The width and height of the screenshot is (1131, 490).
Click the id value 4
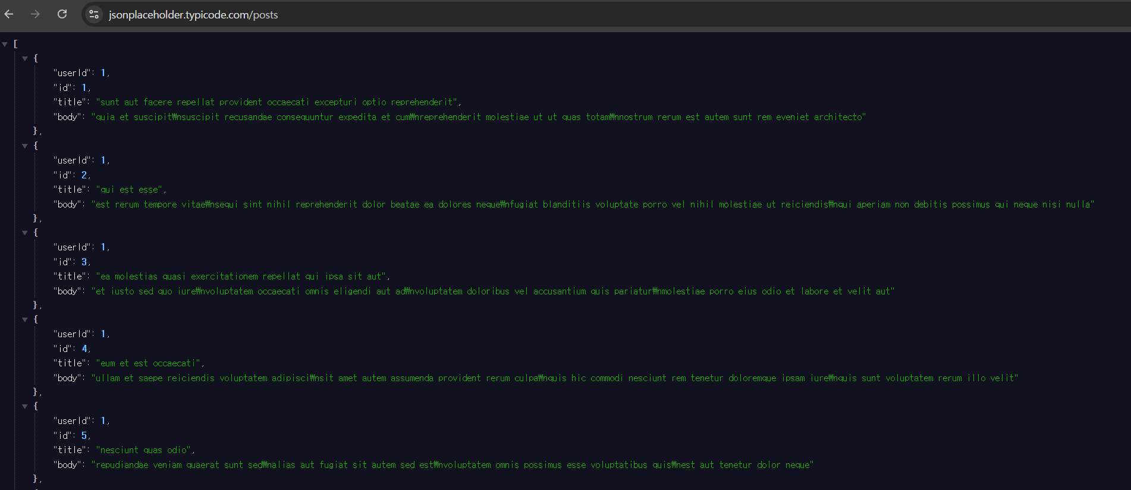pos(84,348)
